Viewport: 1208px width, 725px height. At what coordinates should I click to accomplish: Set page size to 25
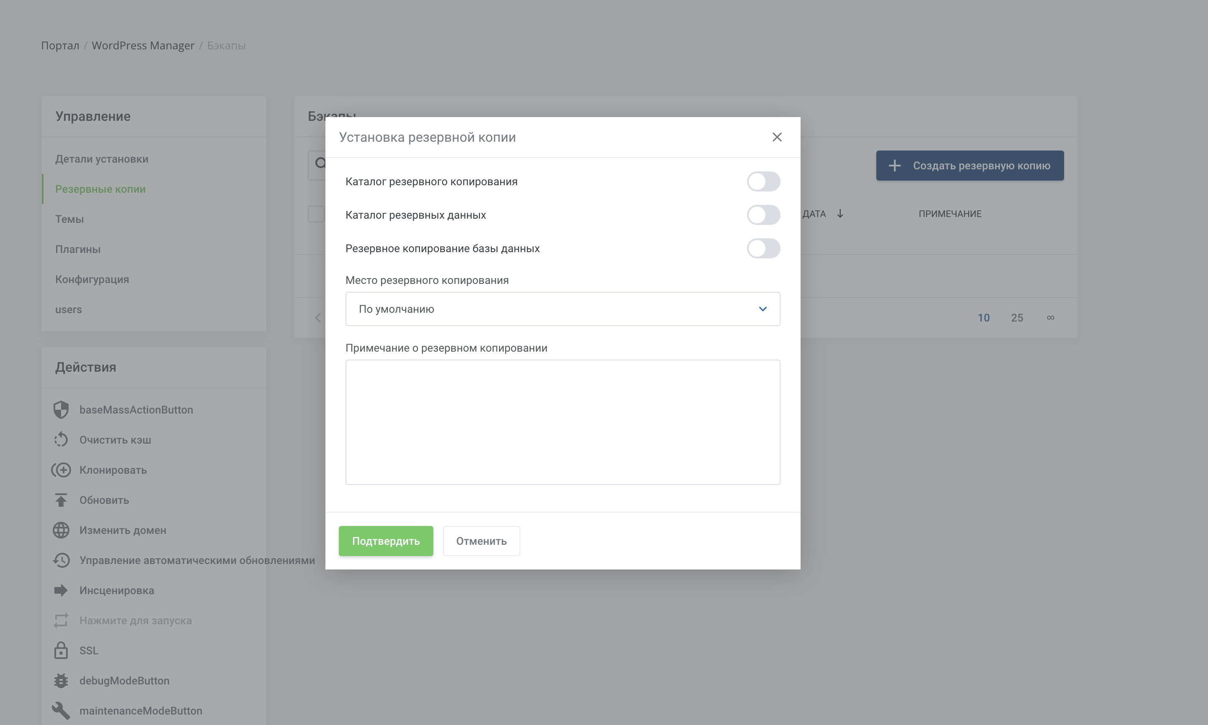click(1017, 318)
